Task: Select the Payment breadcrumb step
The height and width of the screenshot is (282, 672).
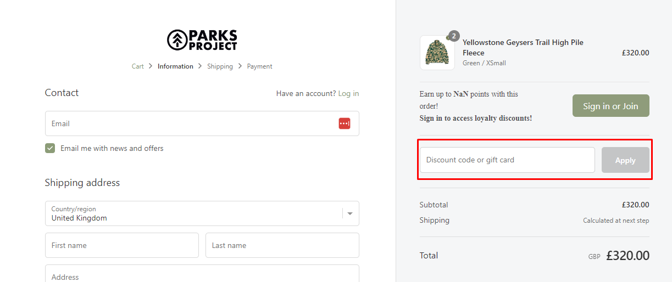Action: coord(259,66)
